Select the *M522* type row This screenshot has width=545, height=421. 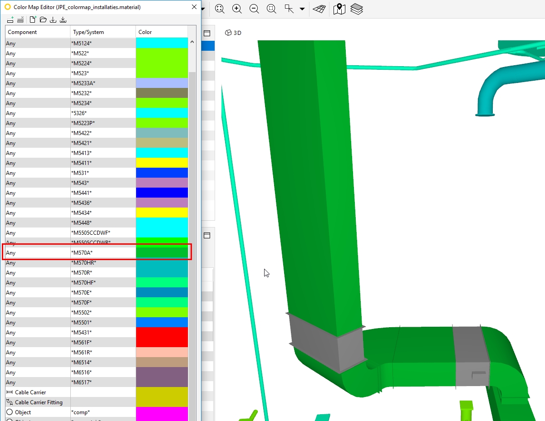coord(97,53)
